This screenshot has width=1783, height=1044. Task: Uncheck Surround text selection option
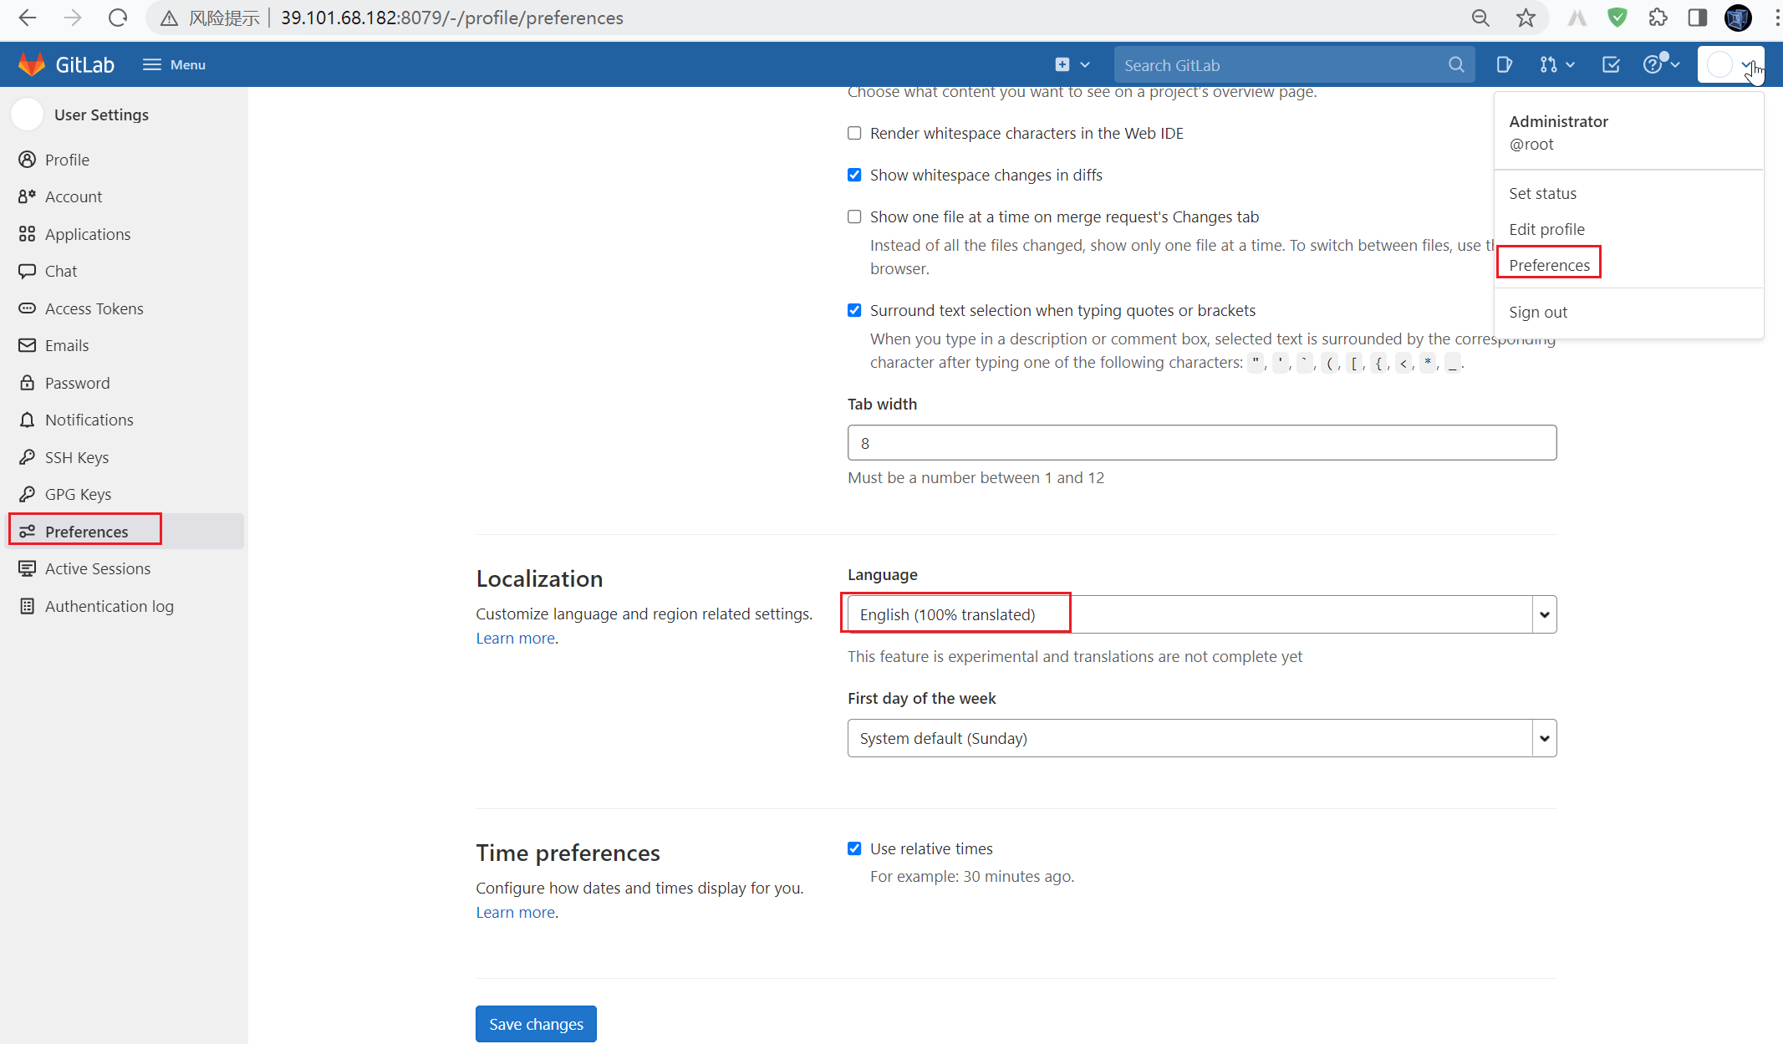tap(854, 310)
